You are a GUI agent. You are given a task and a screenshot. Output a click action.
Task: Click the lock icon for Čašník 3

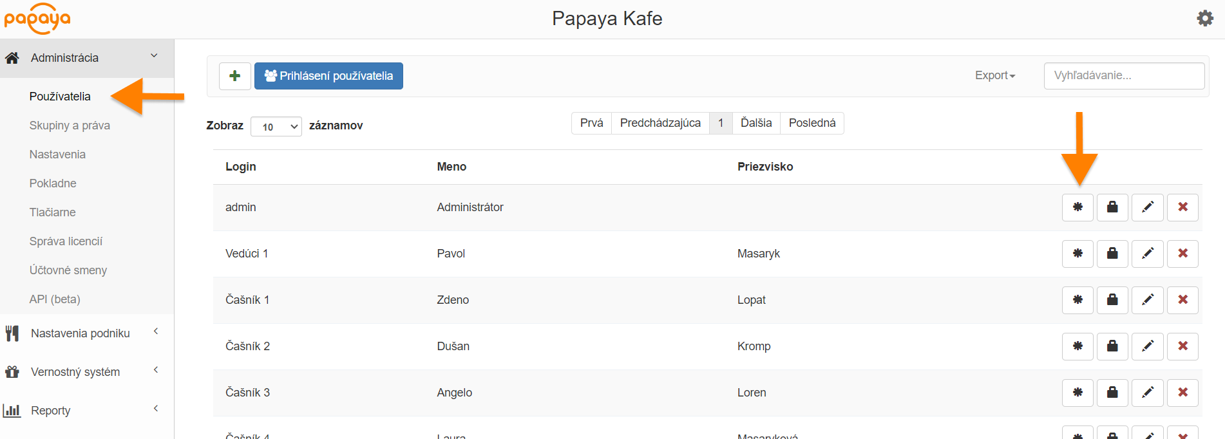point(1112,393)
